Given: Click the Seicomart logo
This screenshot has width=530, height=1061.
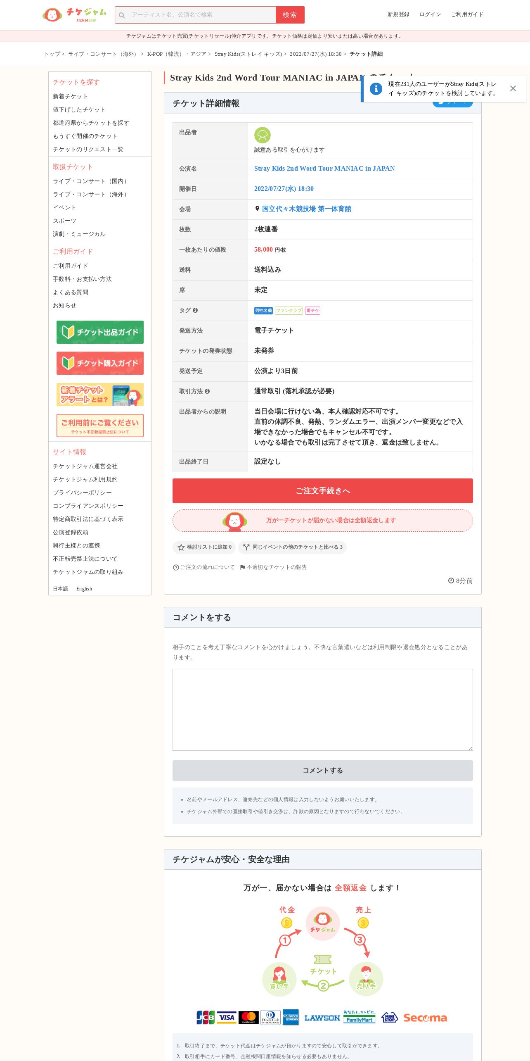Looking at the screenshot, I should [x=425, y=1018].
